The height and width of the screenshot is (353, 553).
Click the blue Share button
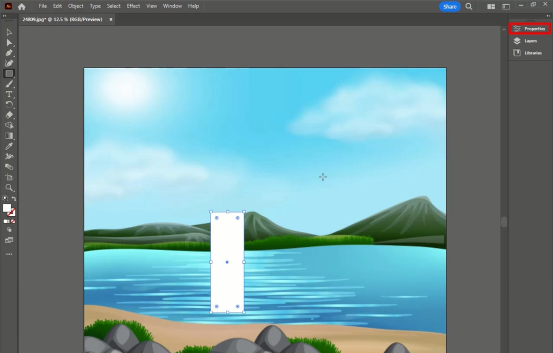click(x=449, y=7)
